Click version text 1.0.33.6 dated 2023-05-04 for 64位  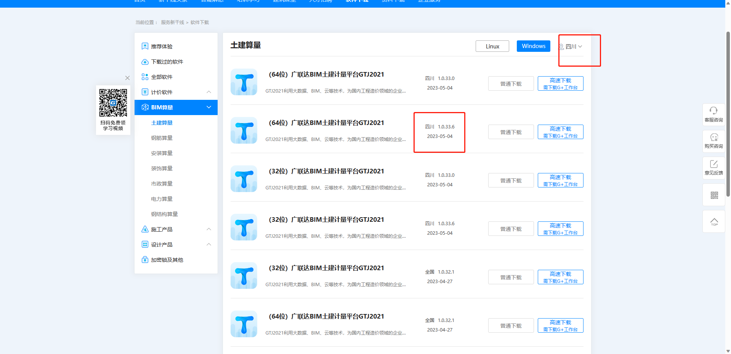[x=446, y=127]
